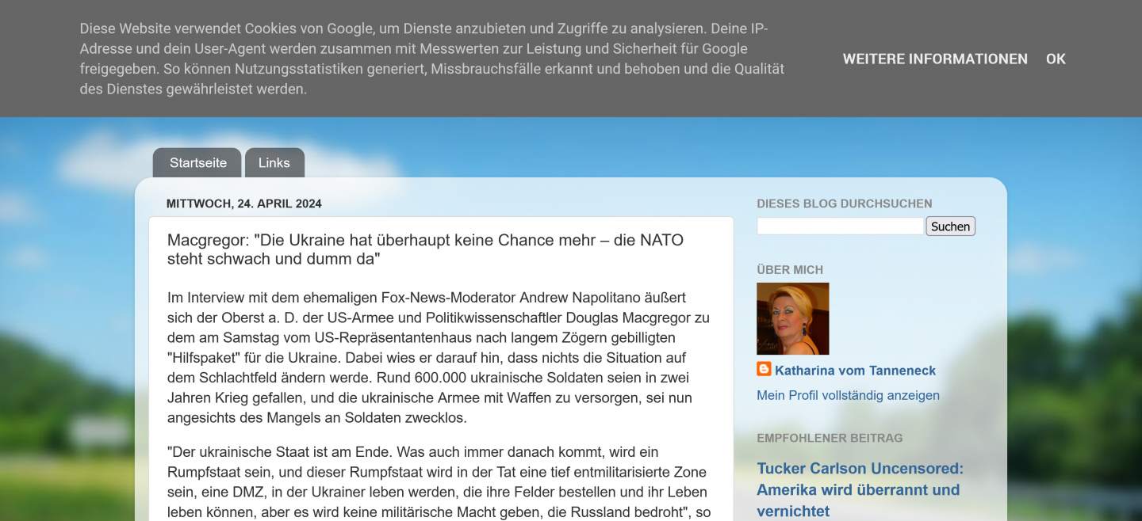
Task: Click the MITTWOCH, 24. APRIL 2024 date heading
Action: 243,203
